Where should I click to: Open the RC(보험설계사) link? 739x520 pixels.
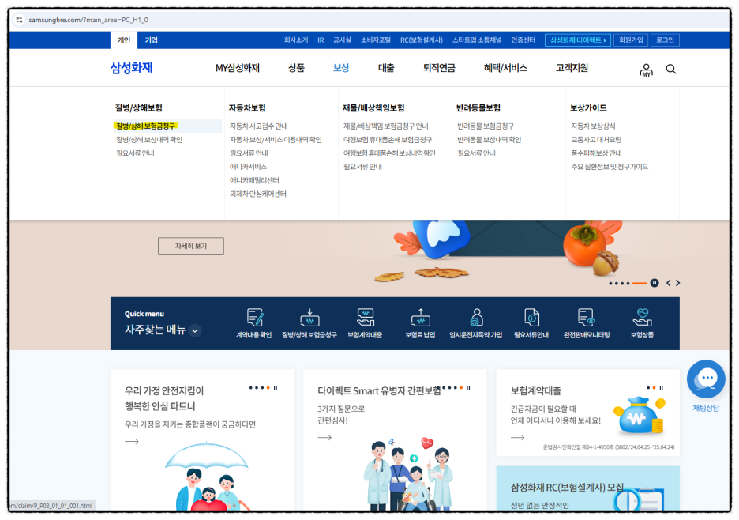tap(422, 40)
